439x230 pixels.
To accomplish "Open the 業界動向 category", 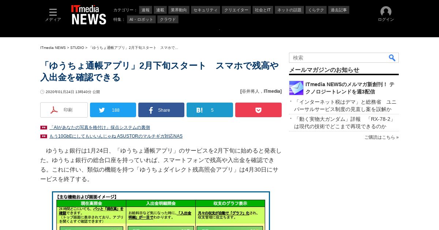I will 180,10.
